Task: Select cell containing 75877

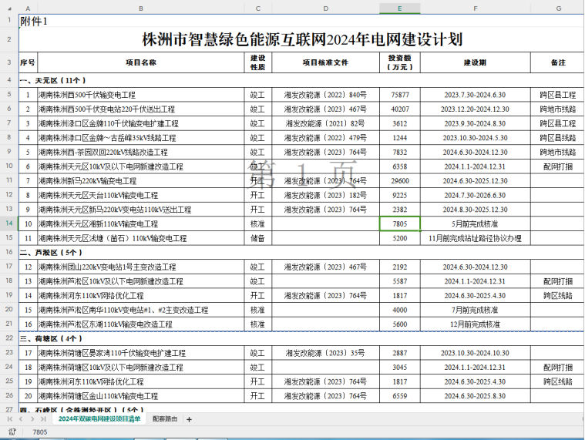Action: click(399, 95)
